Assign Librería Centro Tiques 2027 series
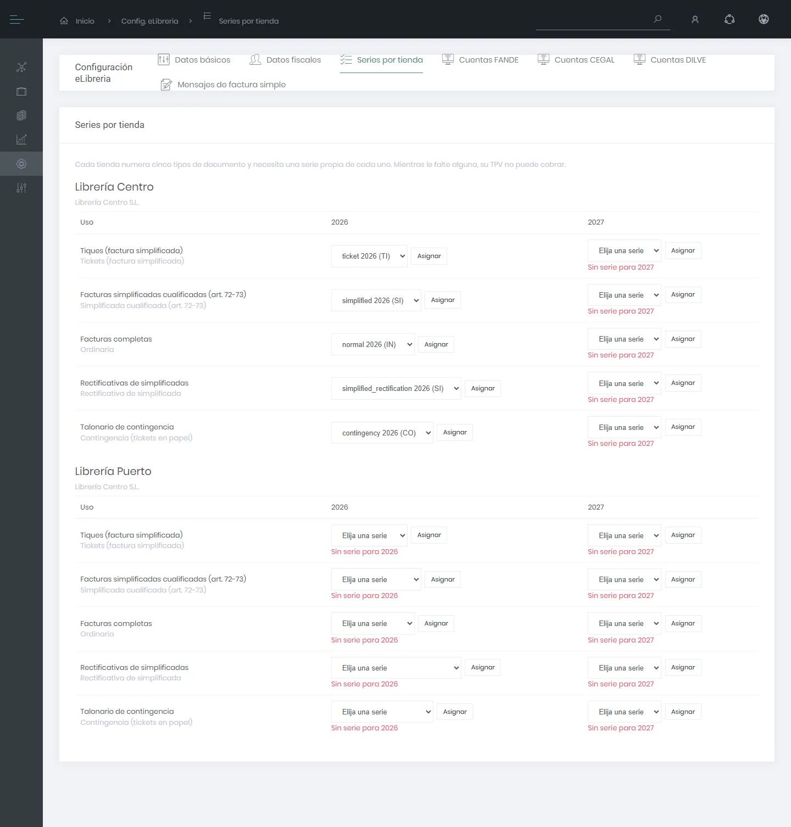Screen dimensions: 791x827 [x=683, y=251]
